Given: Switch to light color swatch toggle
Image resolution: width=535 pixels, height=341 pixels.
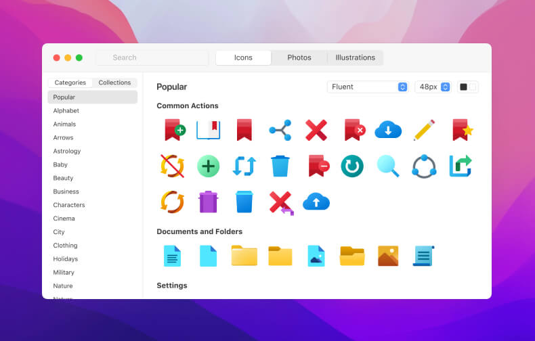Looking at the screenshot, I should [x=473, y=87].
